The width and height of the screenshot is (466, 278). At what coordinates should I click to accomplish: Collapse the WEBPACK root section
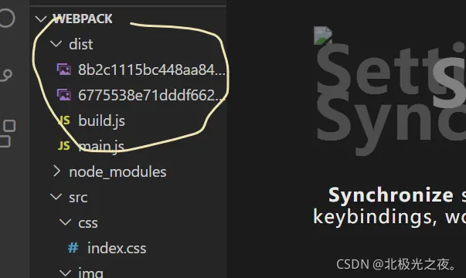(x=41, y=19)
